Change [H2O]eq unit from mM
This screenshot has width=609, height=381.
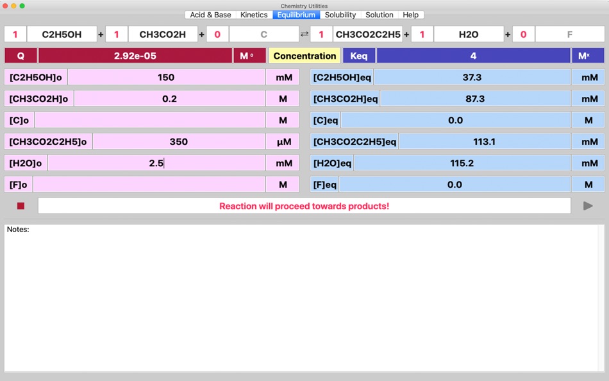[x=588, y=163]
